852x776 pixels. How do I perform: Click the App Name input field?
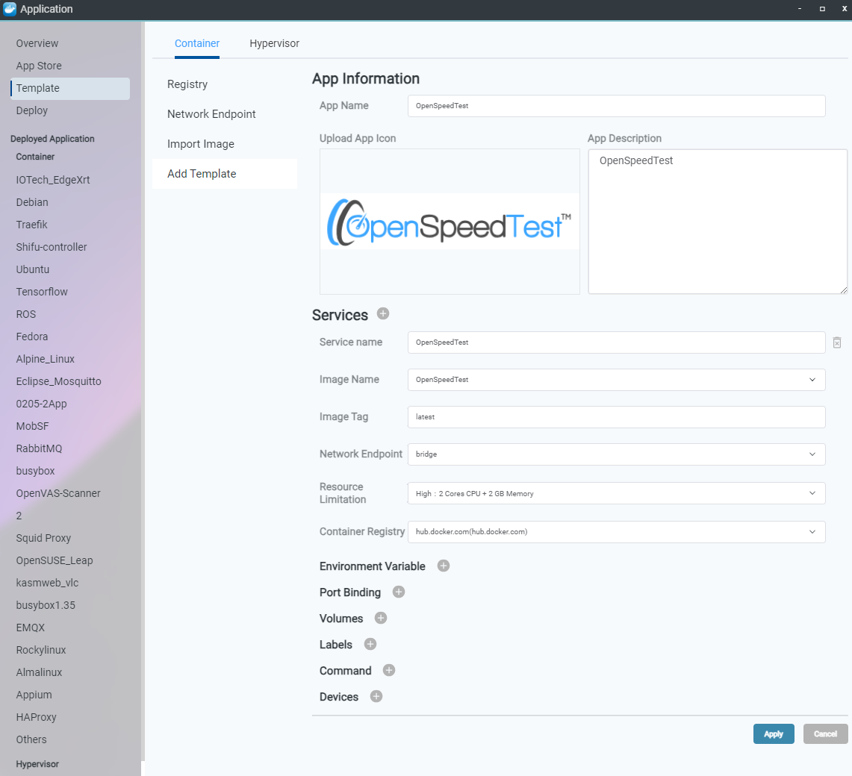[x=616, y=106]
